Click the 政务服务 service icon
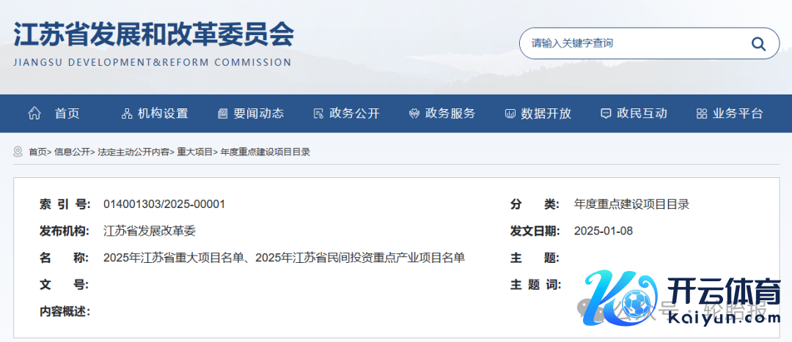The height and width of the screenshot is (342, 792). [414, 114]
